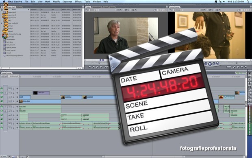Toggle visibility of video track V2

point(2,97)
